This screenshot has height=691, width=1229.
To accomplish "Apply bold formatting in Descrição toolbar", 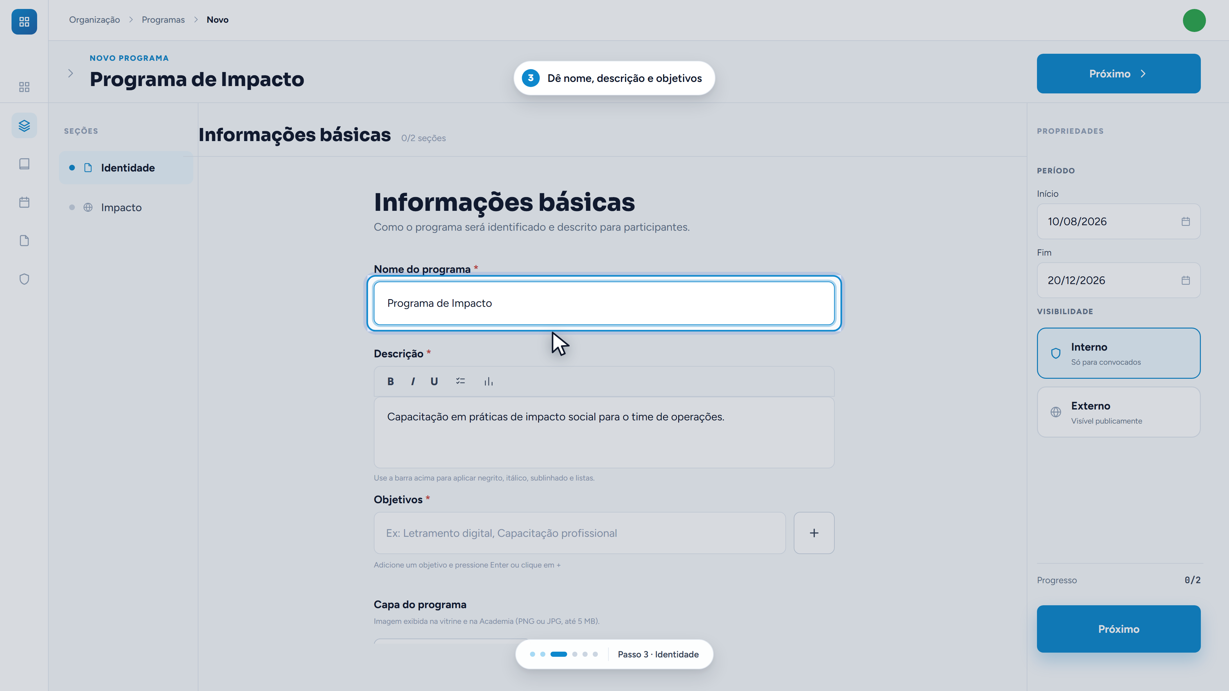I will click(390, 382).
